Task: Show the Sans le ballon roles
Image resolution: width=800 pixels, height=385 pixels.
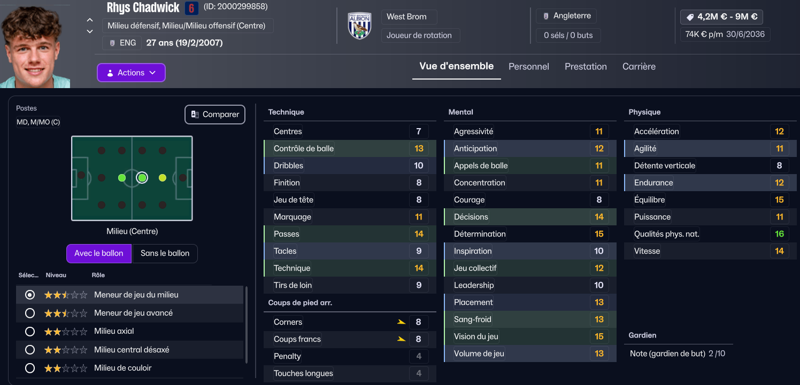Action: [x=165, y=254]
